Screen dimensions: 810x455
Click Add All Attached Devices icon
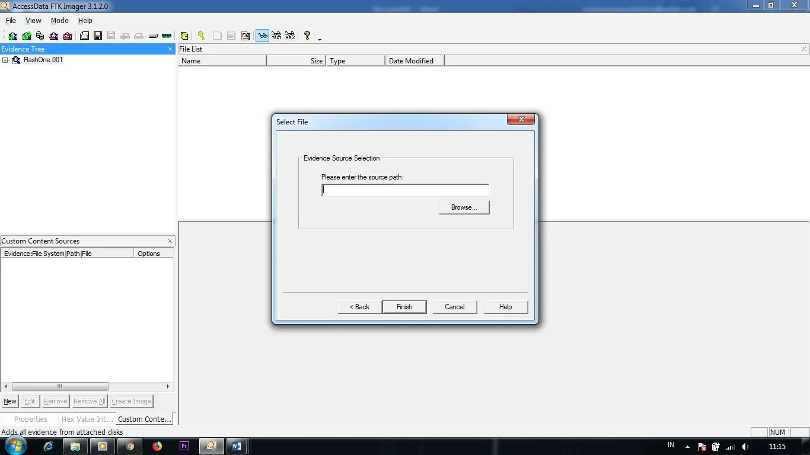[x=26, y=36]
